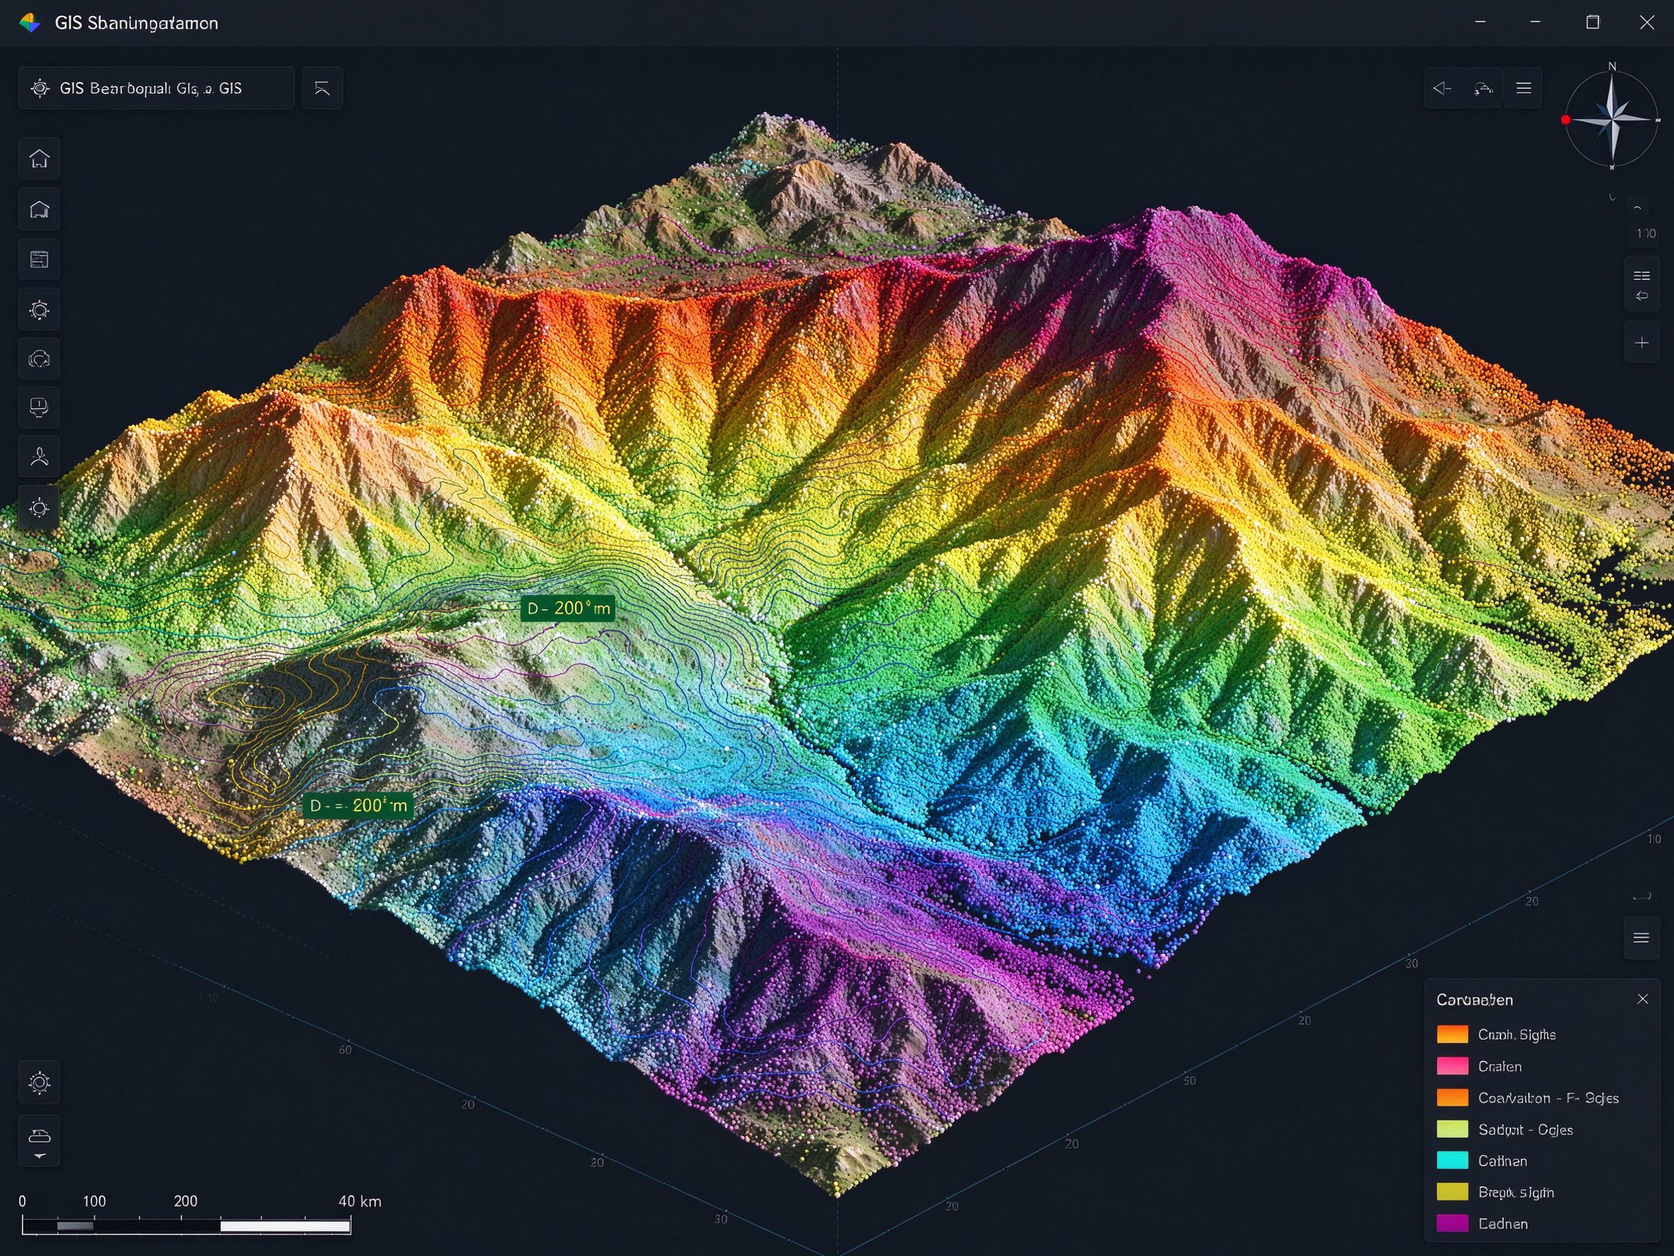Click the 110 value on the right
The image size is (1674, 1256).
1644,234
